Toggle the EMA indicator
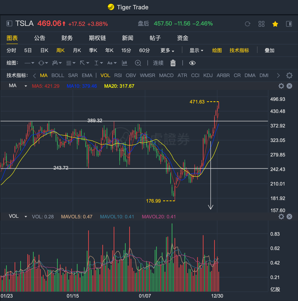298x301 pixels. [x=87, y=75]
